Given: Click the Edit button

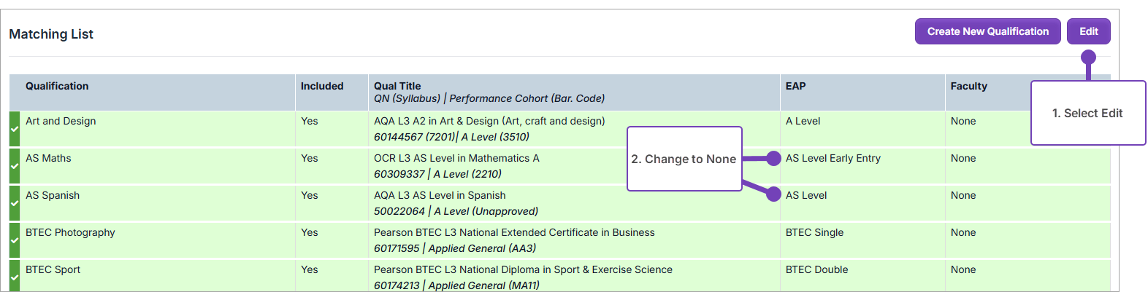Looking at the screenshot, I should (x=1088, y=31).
